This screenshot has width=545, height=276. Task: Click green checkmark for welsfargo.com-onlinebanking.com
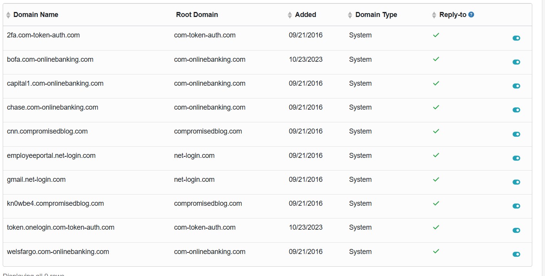(436, 251)
